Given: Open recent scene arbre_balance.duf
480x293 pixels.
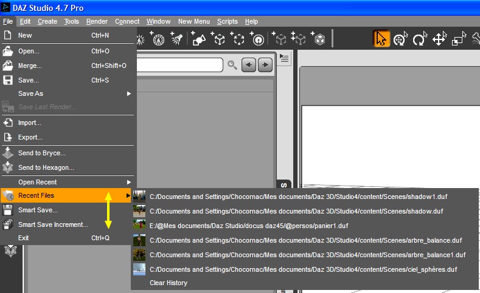Looking at the screenshot, I should (x=305, y=240).
